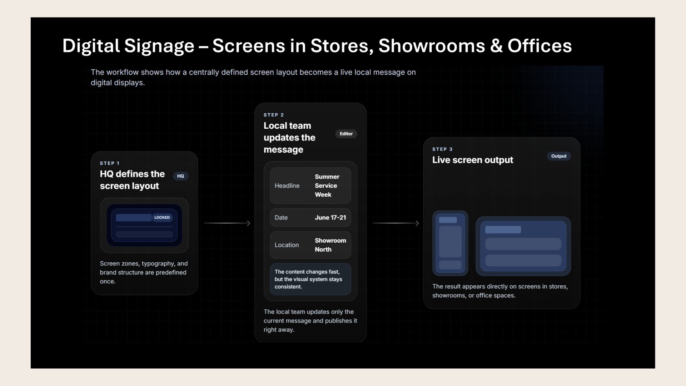Click the HQ badge in Step 1
The width and height of the screenshot is (686, 386).
[180, 176]
